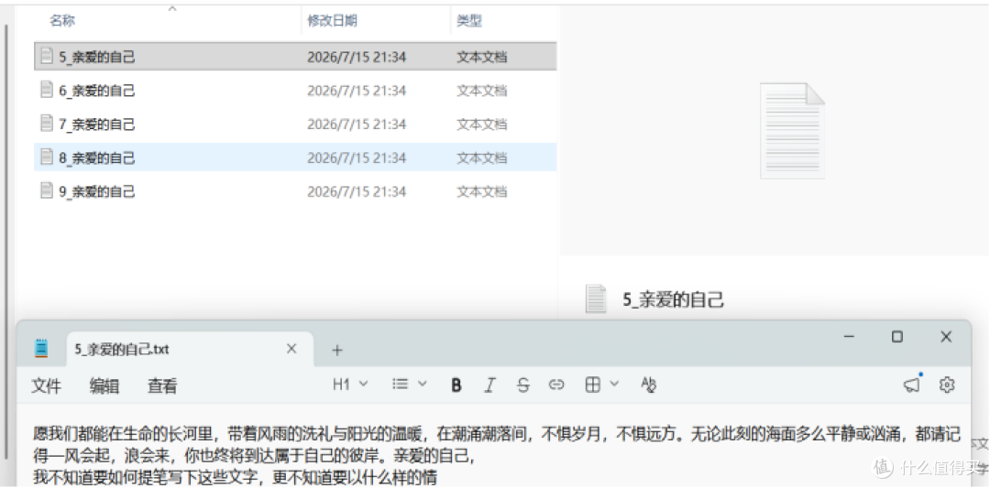The image size is (990, 488).
Task: Toggle italic formatting in Notepad
Action: (489, 385)
